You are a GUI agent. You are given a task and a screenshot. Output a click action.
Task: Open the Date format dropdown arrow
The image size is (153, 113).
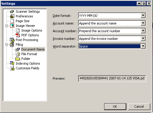click(x=143, y=15)
